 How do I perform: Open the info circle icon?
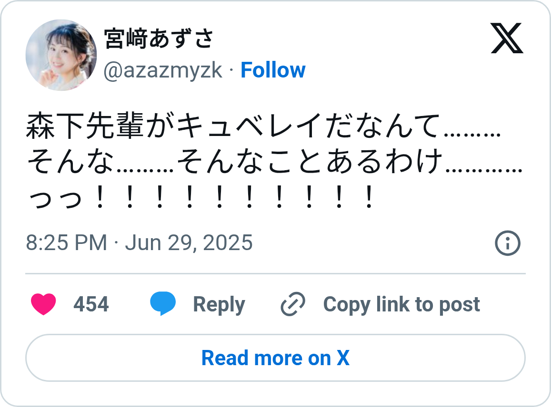point(508,243)
